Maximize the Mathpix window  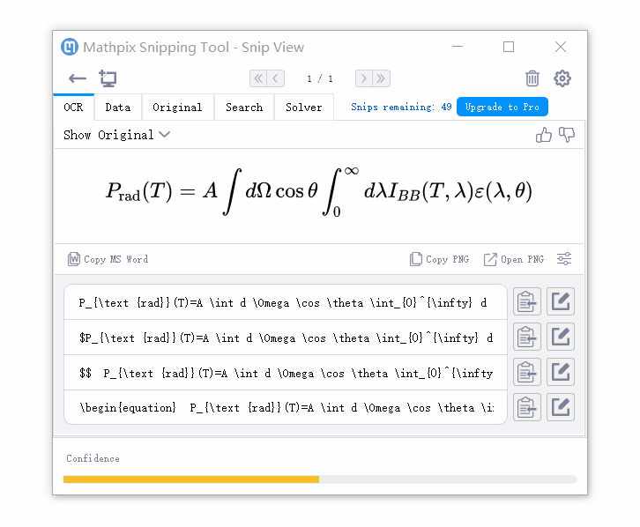pyautogui.click(x=509, y=47)
